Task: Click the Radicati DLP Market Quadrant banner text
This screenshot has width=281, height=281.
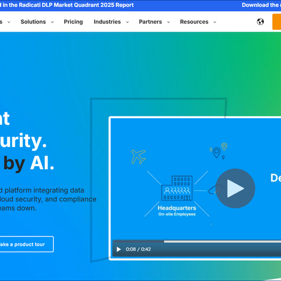Action: click(67, 5)
